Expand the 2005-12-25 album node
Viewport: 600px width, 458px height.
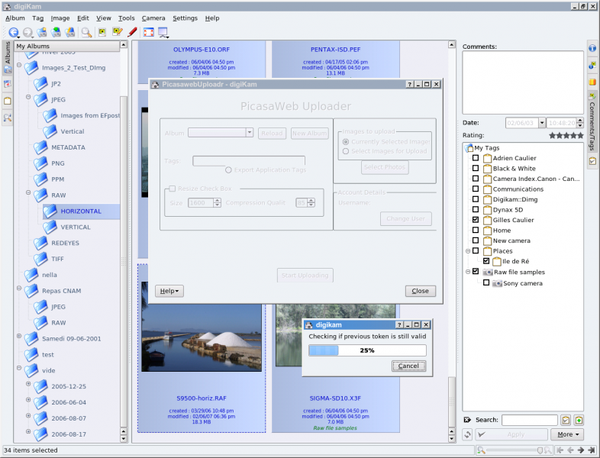click(x=28, y=384)
